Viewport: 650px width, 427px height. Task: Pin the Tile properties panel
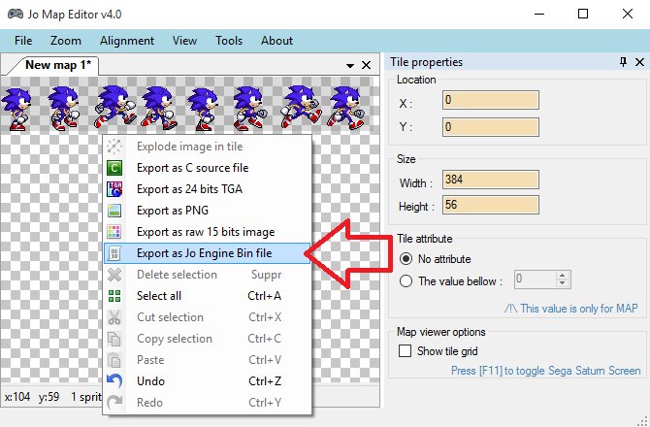pos(623,62)
